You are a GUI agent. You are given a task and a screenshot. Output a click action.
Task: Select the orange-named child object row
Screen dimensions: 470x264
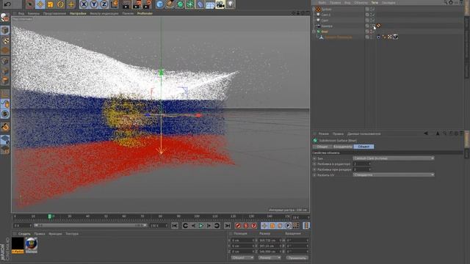click(339, 37)
